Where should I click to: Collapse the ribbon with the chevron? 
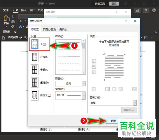click(156, 32)
